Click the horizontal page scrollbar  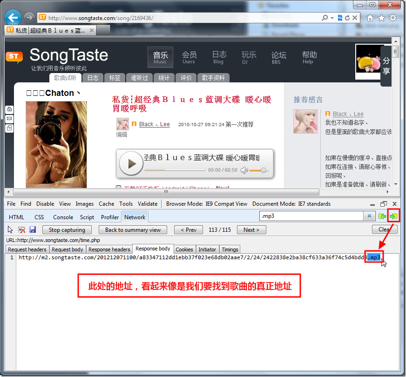166,192
